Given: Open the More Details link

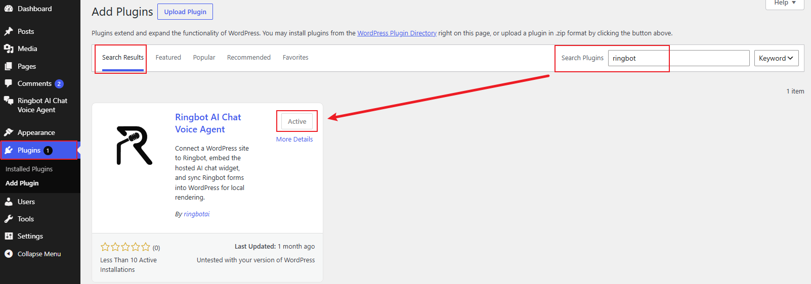Looking at the screenshot, I should coord(294,139).
